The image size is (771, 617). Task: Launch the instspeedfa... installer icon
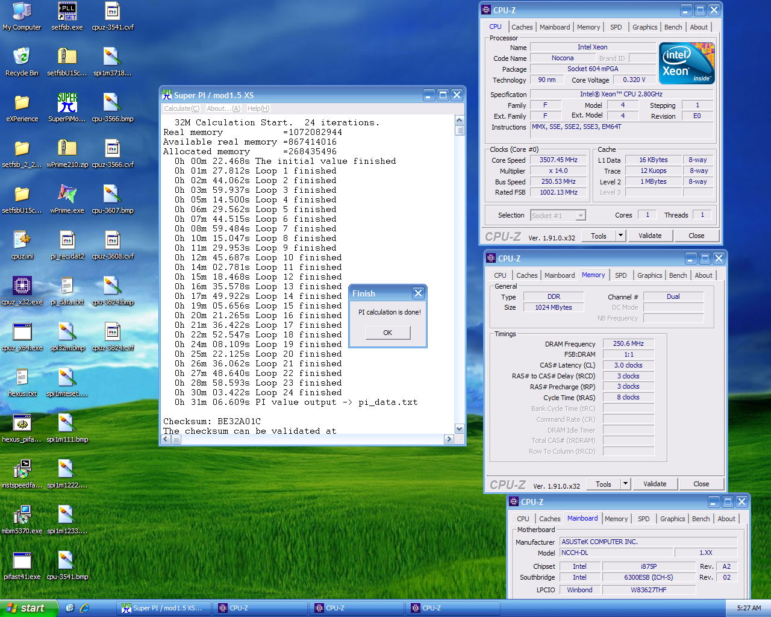[x=22, y=474]
